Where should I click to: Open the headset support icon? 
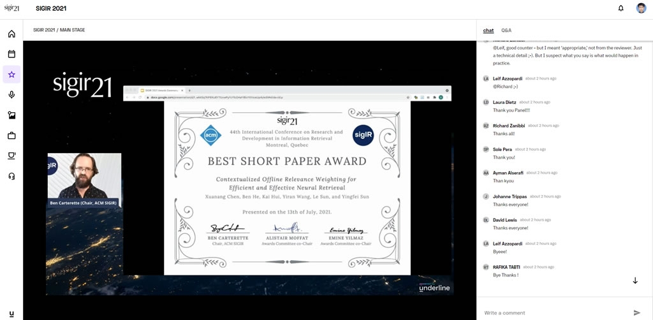(x=11, y=176)
